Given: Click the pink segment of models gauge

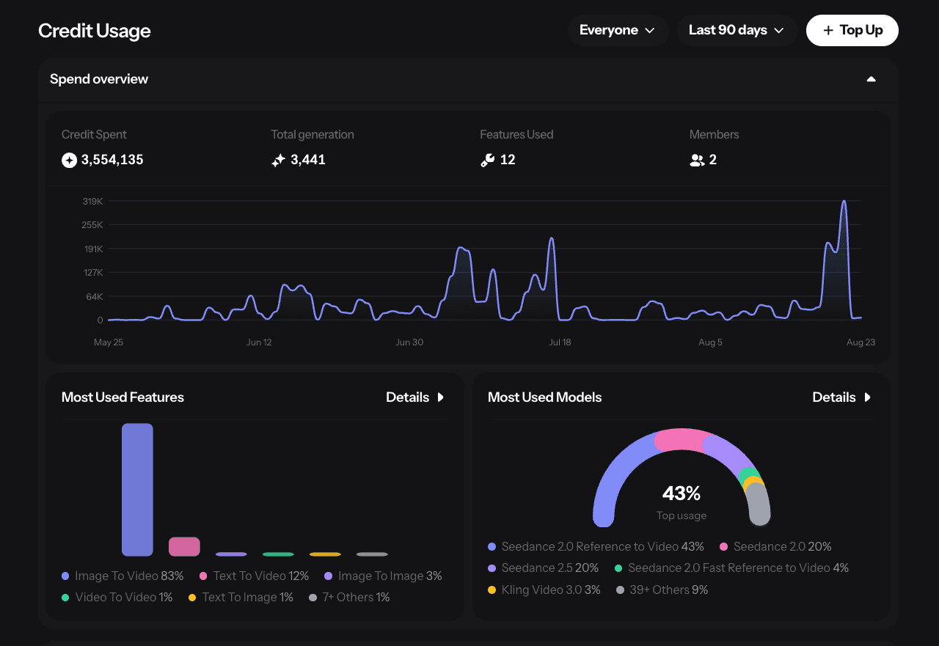Looking at the screenshot, I should [x=682, y=440].
